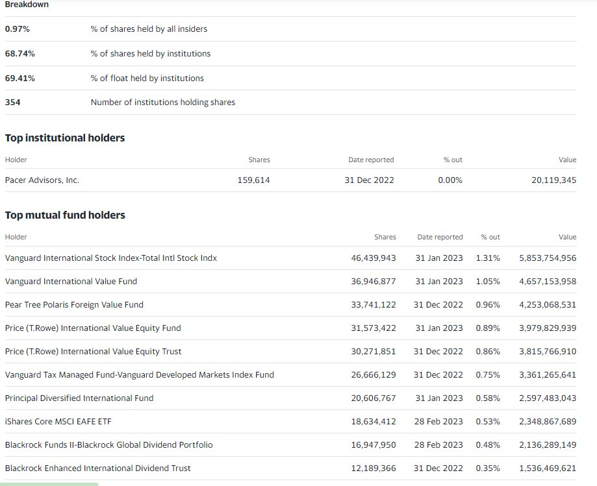The image size is (597, 486).
Task: Click the 68.74% institutions value
Action: coord(19,54)
